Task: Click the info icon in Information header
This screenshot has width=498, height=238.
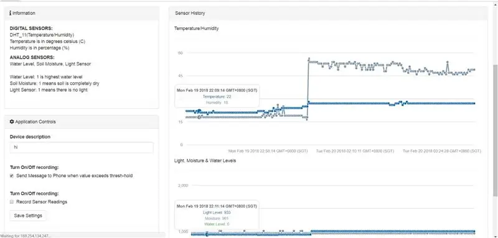Action: 11,13
